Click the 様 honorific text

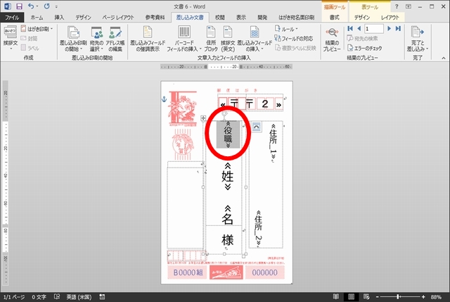(228, 239)
